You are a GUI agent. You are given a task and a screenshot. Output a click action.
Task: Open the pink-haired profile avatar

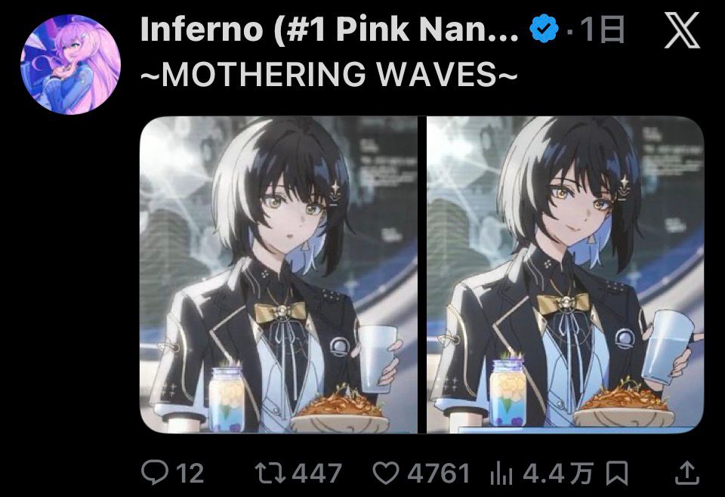coord(71,63)
